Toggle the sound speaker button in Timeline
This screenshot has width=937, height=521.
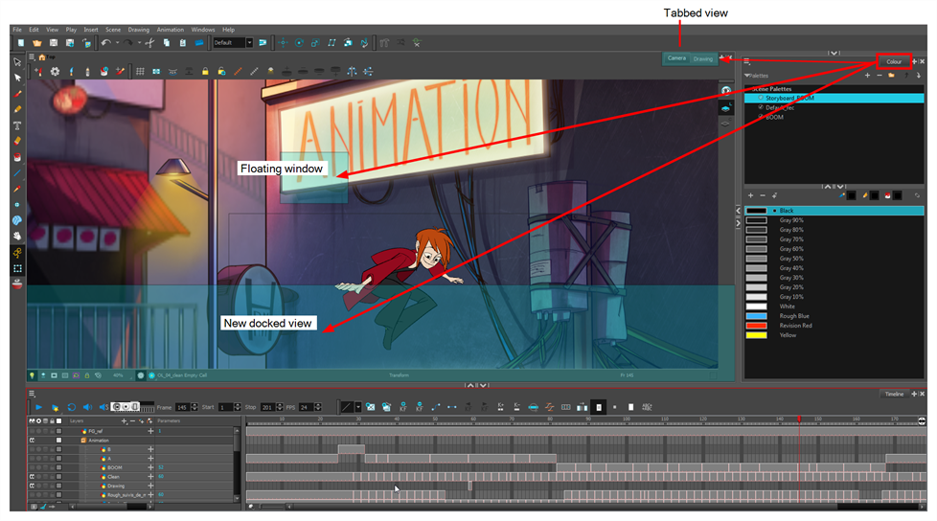pos(87,407)
